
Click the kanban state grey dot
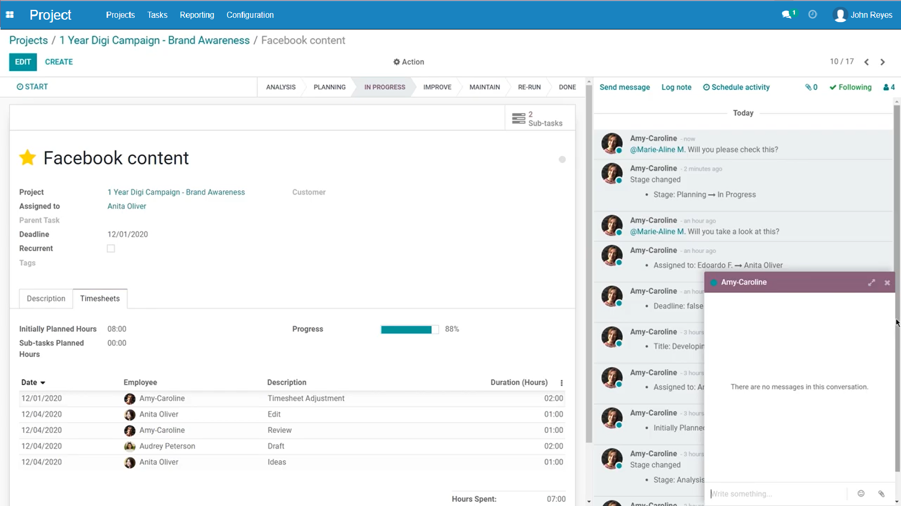click(562, 159)
